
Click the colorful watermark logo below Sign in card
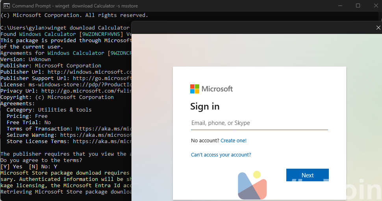click(x=252, y=185)
